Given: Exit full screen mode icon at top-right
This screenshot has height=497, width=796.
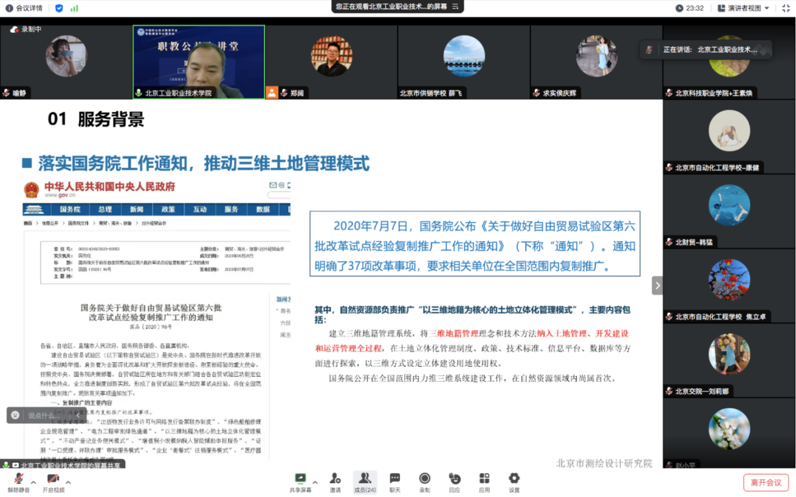Looking at the screenshot, I should tap(786, 8).
